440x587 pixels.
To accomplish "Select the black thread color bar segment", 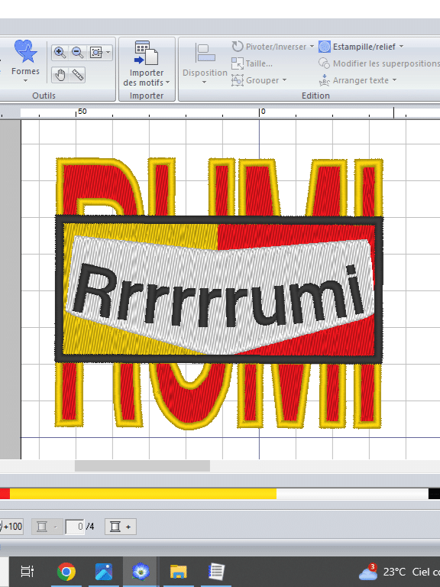I will tap(434, 494).
